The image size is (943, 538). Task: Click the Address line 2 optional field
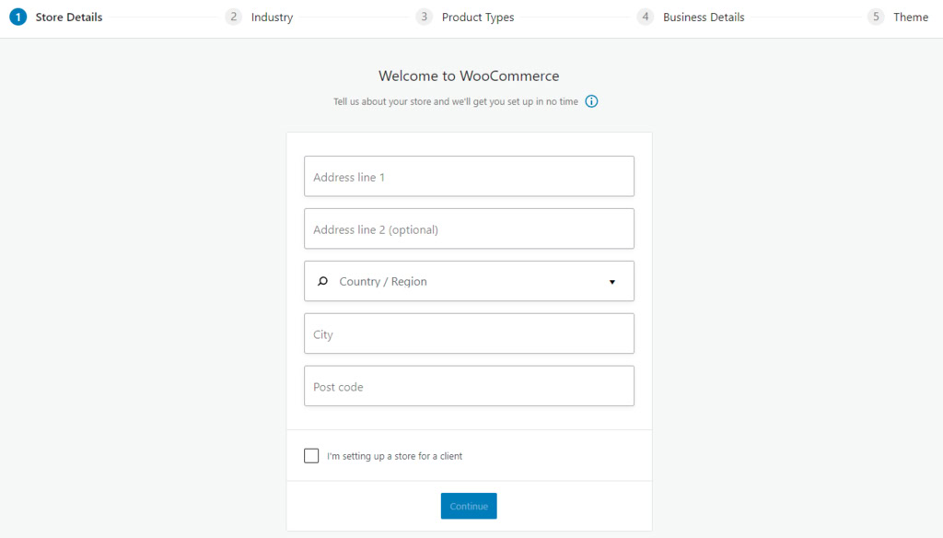pyautogui.click(x=469, y=228)
